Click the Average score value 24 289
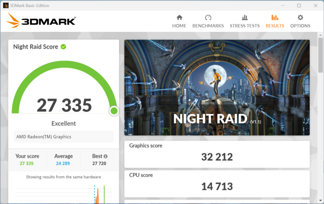Image resolution: width=324 pixels, height=204 pixels. (x=63, y=164)
